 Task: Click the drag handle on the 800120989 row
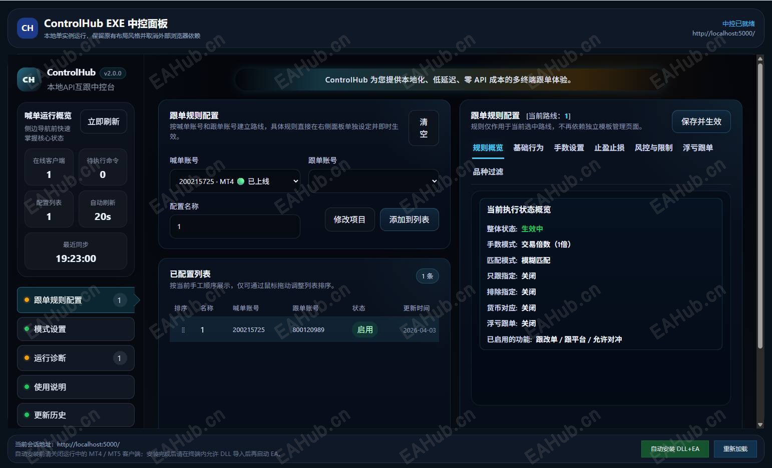click(x=183, y=330)
